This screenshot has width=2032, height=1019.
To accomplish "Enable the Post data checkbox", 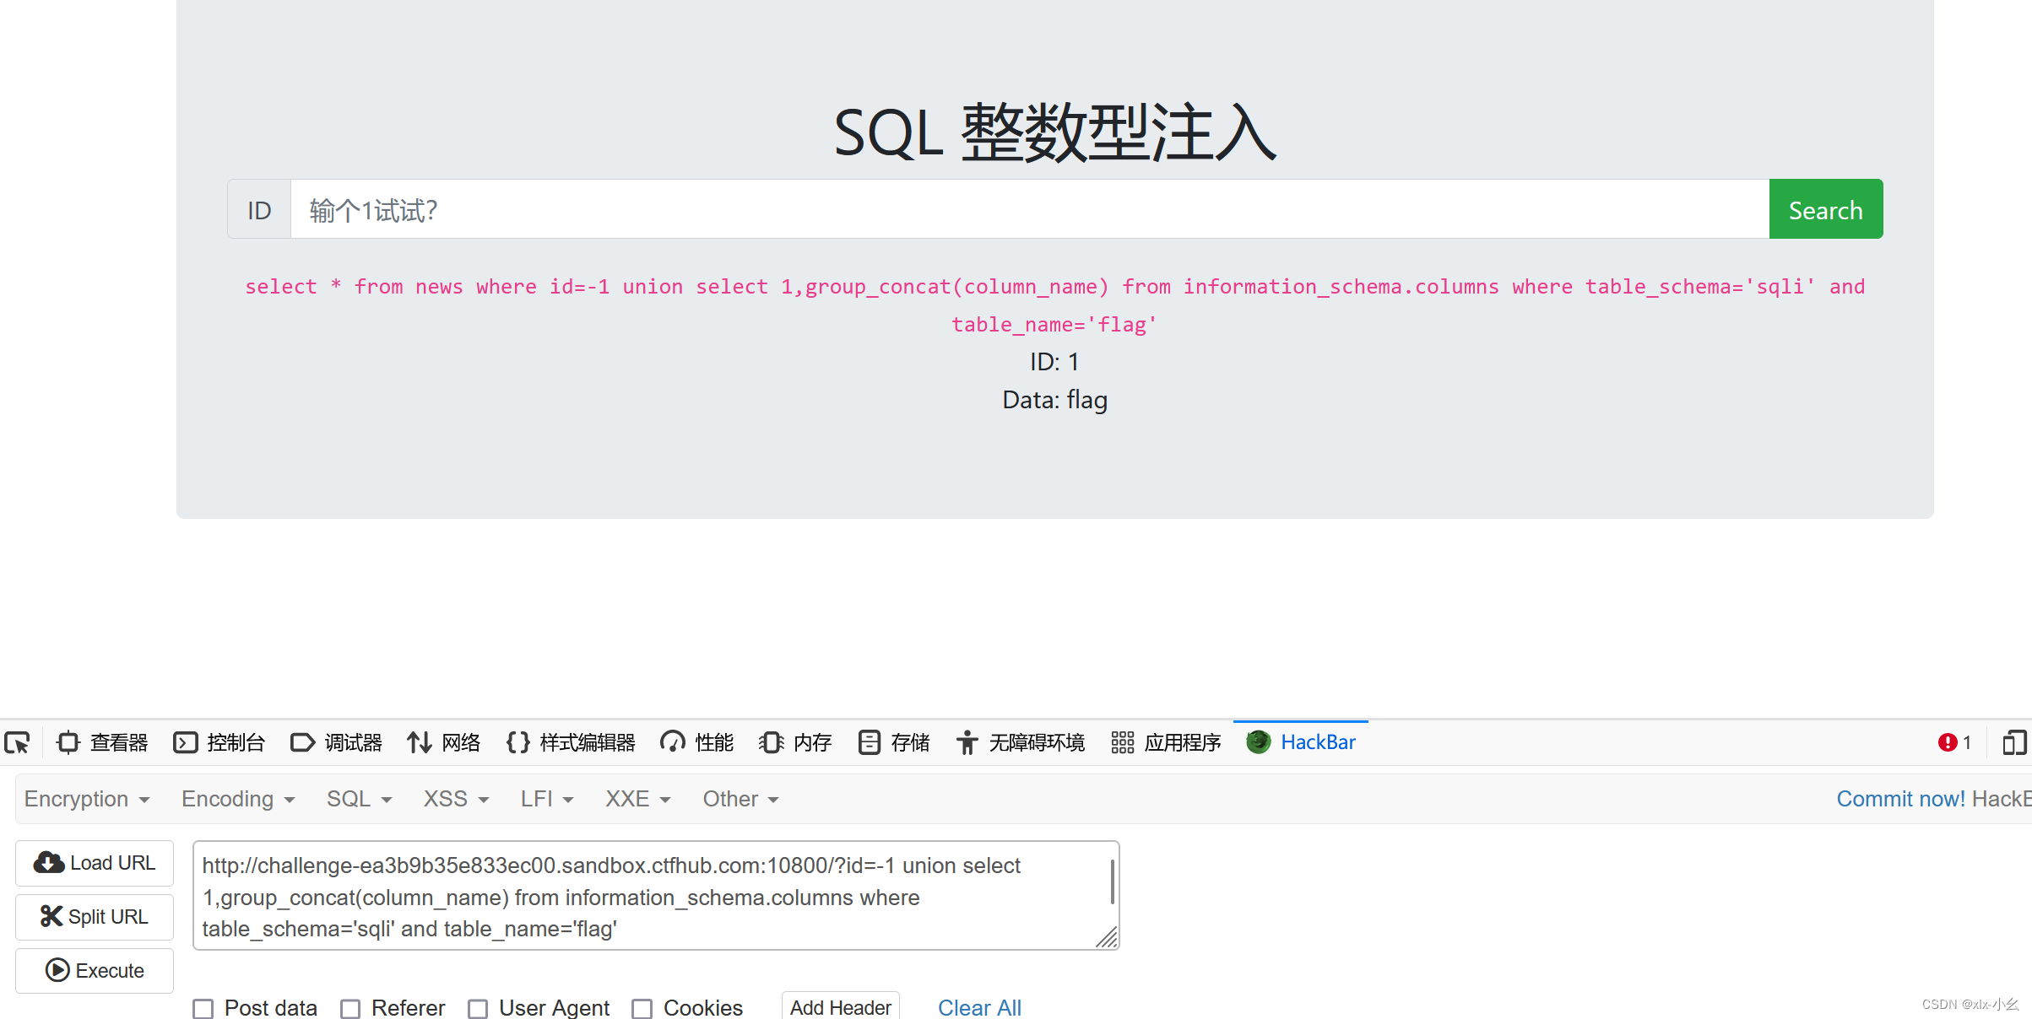I will [203, 1008].
